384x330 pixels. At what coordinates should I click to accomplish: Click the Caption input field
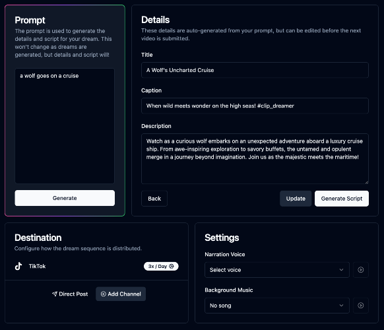point(255,106)
